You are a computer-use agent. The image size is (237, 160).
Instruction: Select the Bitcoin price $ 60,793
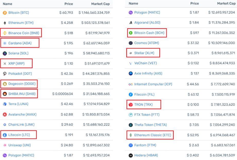tap(66, 13)
